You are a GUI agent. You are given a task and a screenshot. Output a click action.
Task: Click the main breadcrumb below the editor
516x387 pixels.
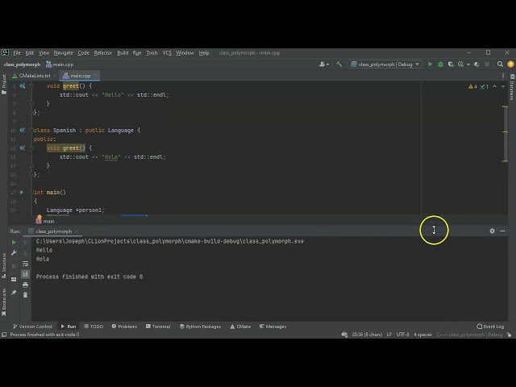pos(45,221)
